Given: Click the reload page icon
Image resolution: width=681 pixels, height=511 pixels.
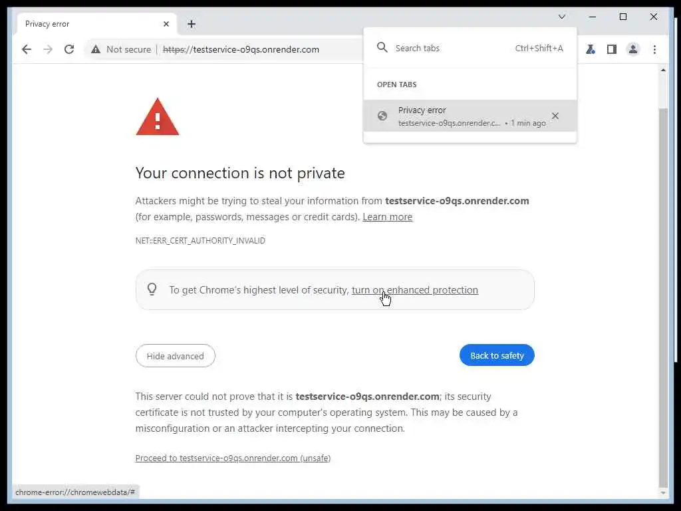Looking at the screenshot, I should click(69, 49).
